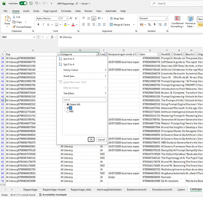Click the Format Painter brush
The image size is (203, 197).
click(x=14, y=27)
